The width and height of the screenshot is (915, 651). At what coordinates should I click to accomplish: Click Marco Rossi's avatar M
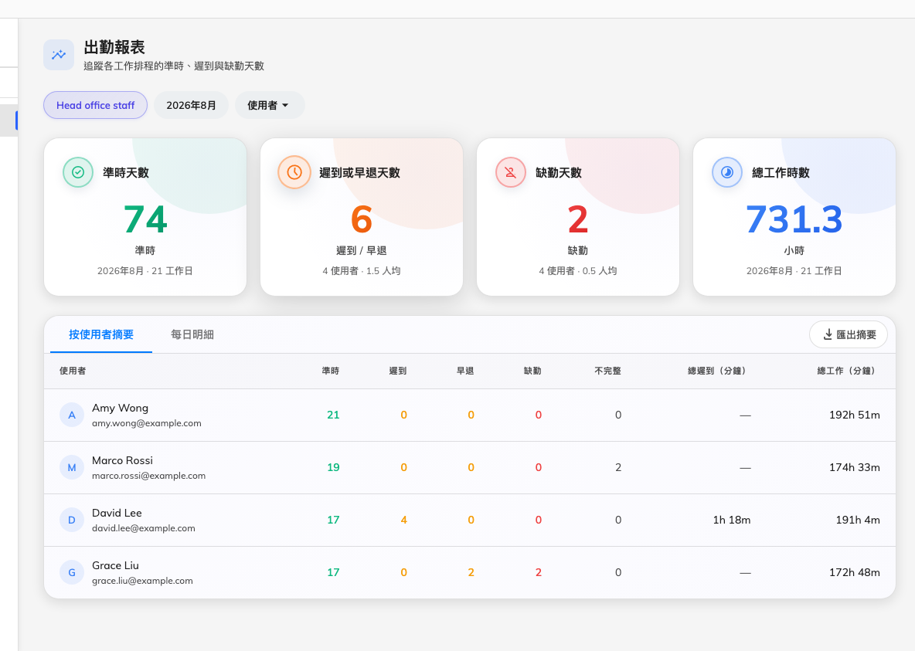coord(72,468)
